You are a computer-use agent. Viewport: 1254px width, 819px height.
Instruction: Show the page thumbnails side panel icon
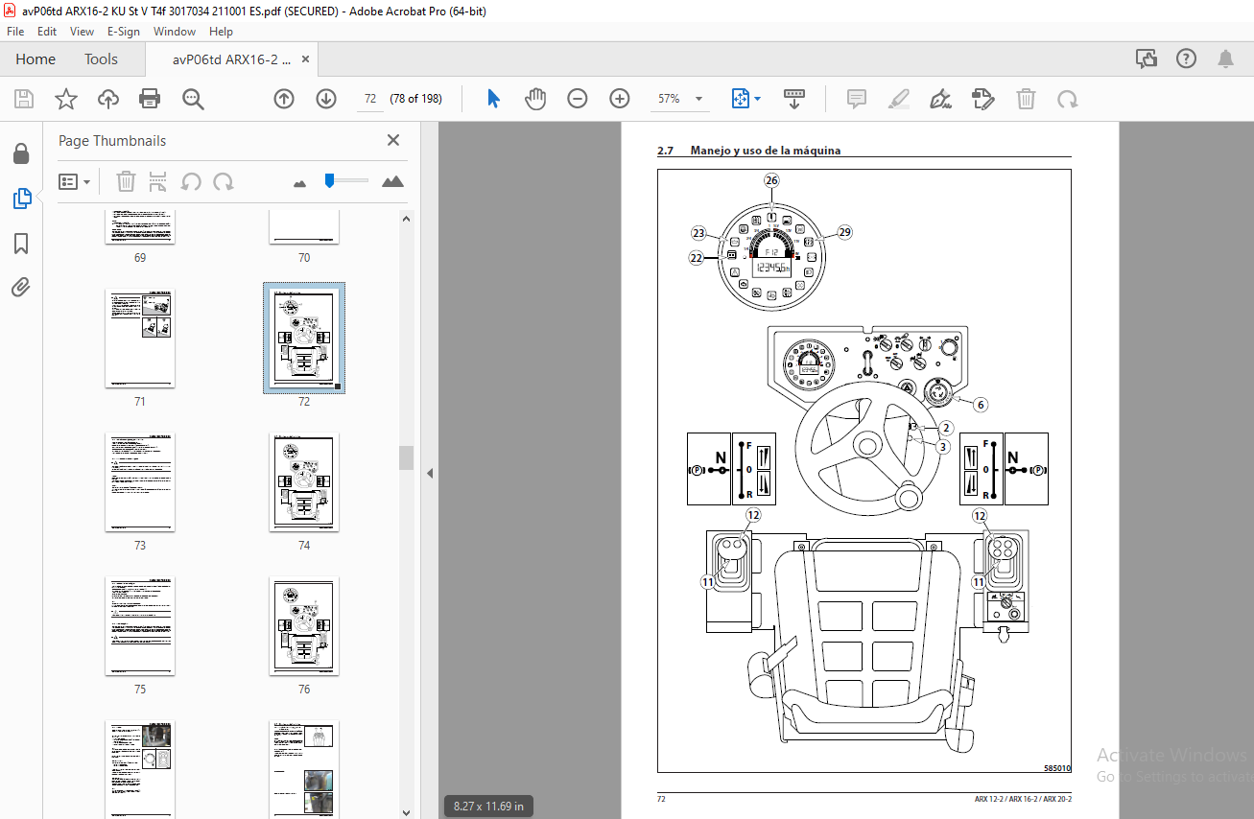[21, 199]
